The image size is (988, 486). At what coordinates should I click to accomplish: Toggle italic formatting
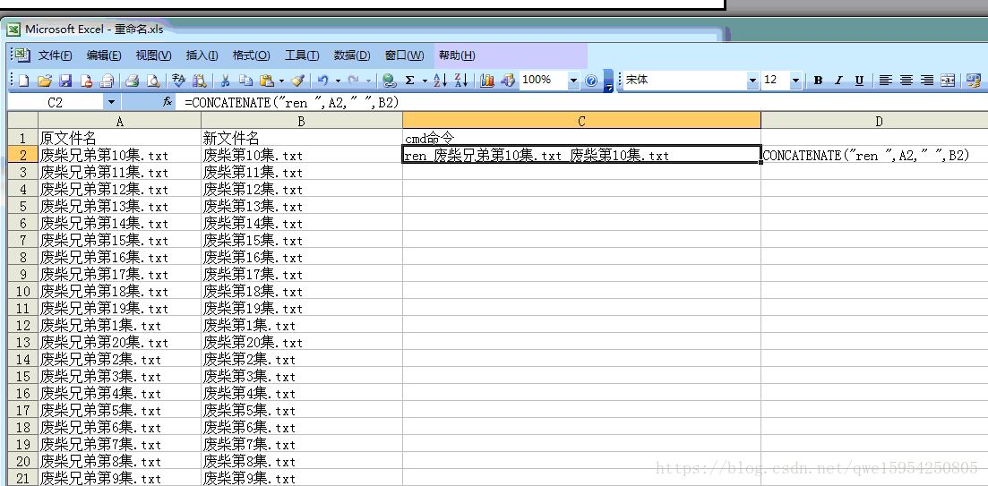[x=838, y=81]
